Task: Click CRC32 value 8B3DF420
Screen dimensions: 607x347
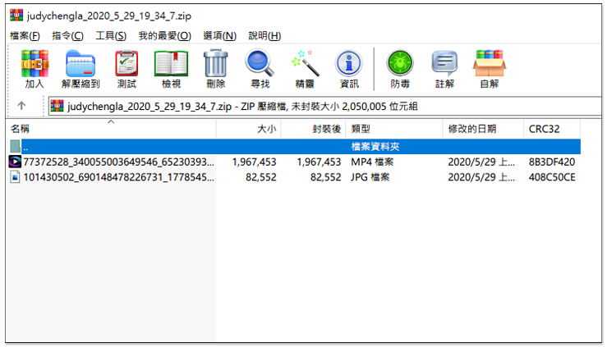Action: (x=552, y=162)
